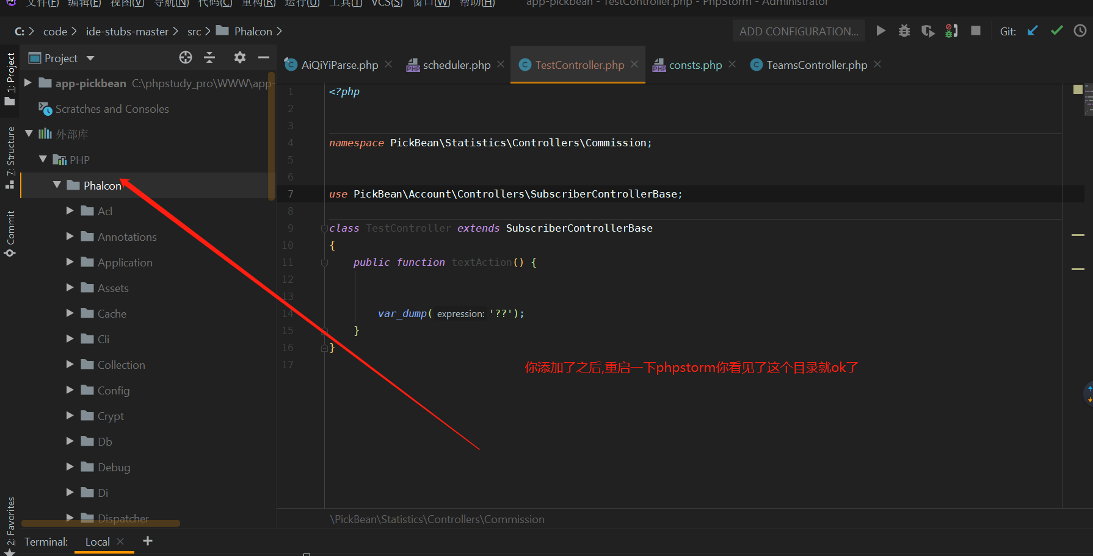Close the AiQiYiParse.php tab
Viewport: 1093px width, 556px height.
388,64
